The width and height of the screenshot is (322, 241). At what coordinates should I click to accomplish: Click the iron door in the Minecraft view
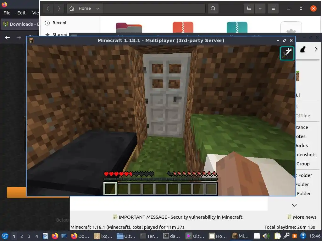(x=167, y=95)
